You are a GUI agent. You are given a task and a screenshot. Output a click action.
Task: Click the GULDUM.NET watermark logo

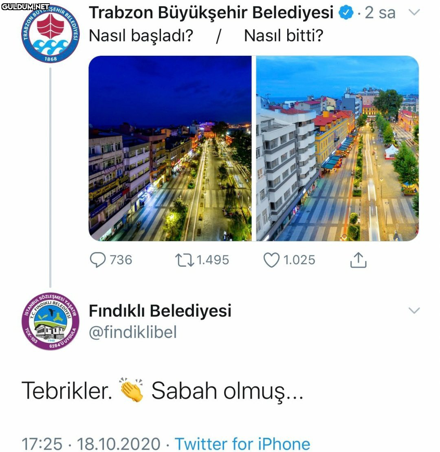click(25, 7)
